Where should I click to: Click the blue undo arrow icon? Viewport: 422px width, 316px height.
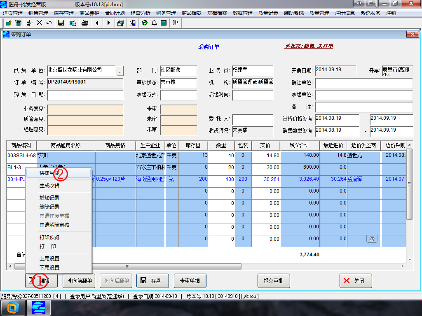49,23
